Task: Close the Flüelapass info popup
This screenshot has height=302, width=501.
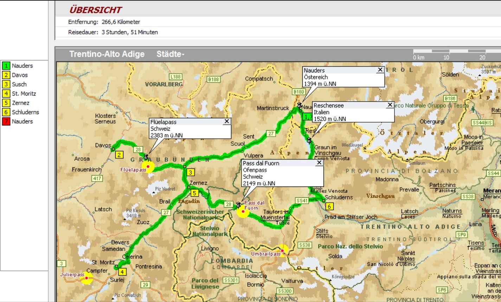Action: (x=227, y=122)
